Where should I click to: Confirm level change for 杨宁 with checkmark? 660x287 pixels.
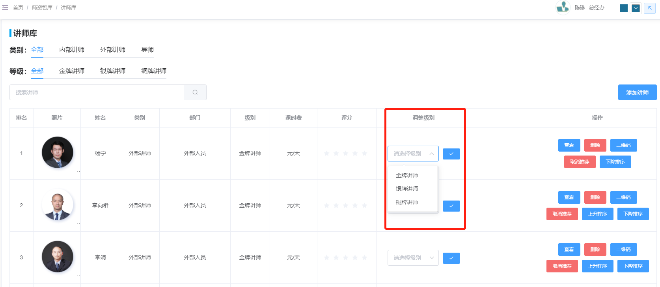(451, 154)
